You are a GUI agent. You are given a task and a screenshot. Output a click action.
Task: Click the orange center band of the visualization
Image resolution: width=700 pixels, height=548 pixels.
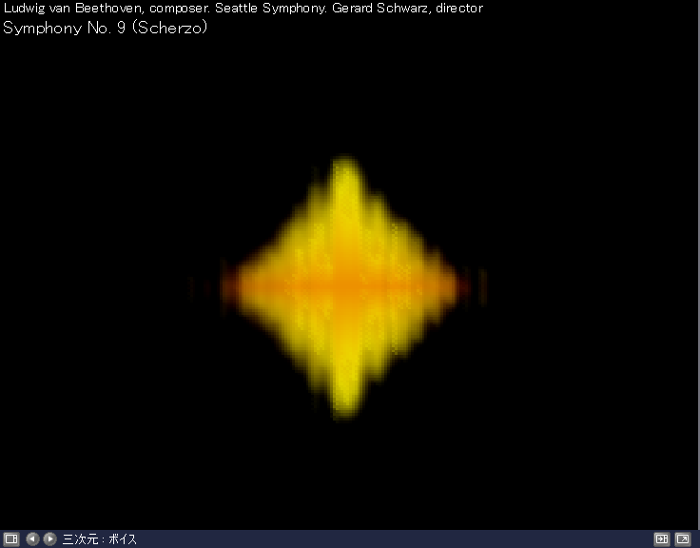(x=347, y=285)
